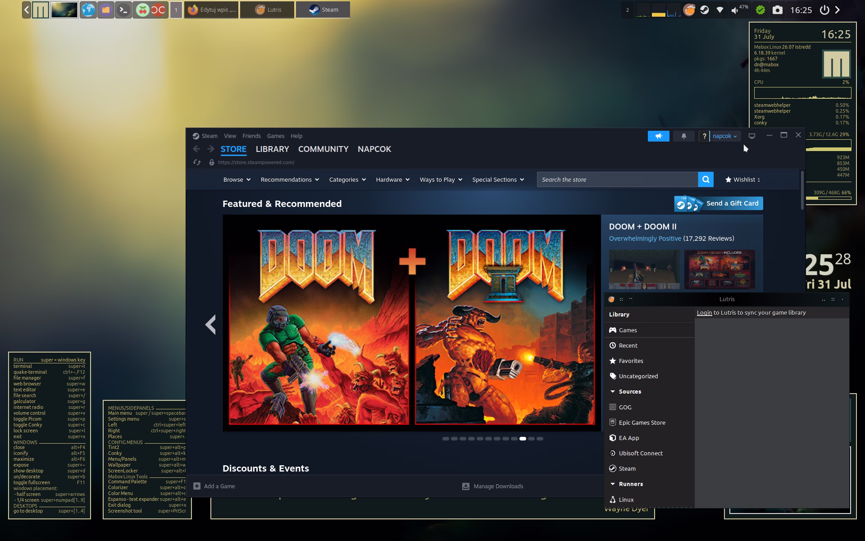Click the Steam store page scrollbar
The width and height of the screenshot is (865, 541).
pos(802,190)
